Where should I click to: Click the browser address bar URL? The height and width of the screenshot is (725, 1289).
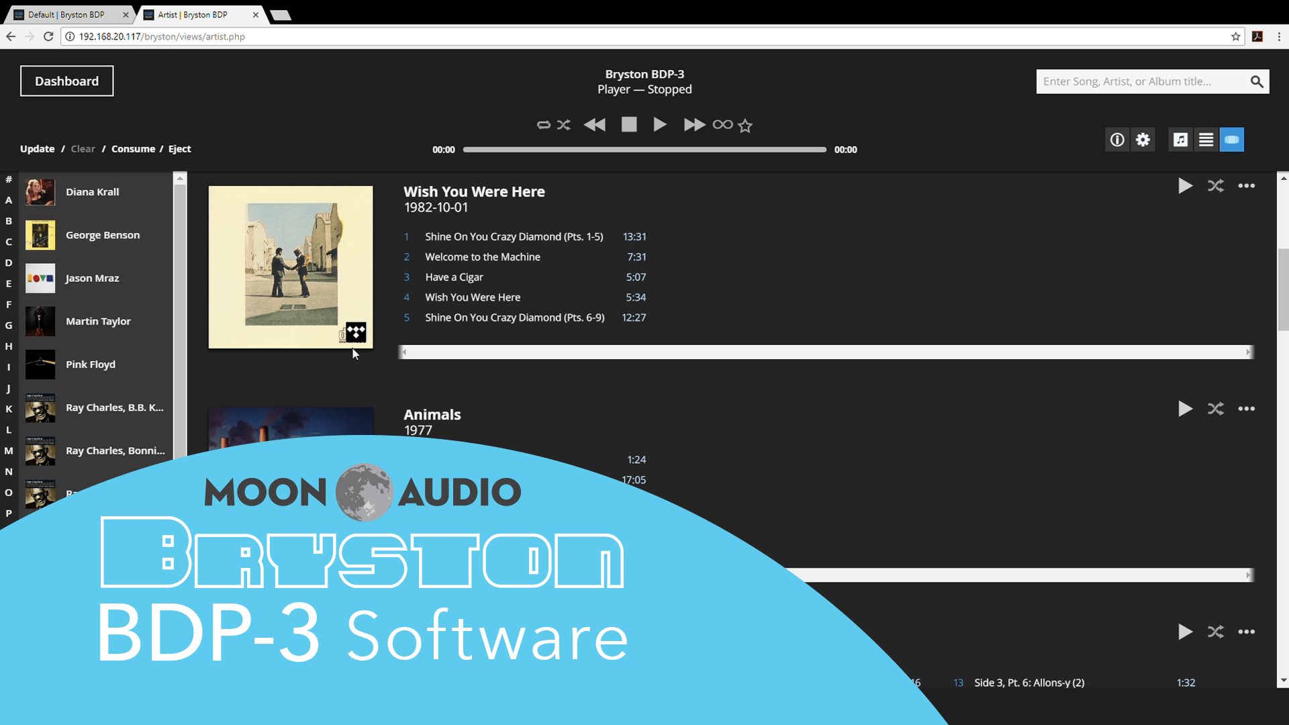[x=162, y=37]
